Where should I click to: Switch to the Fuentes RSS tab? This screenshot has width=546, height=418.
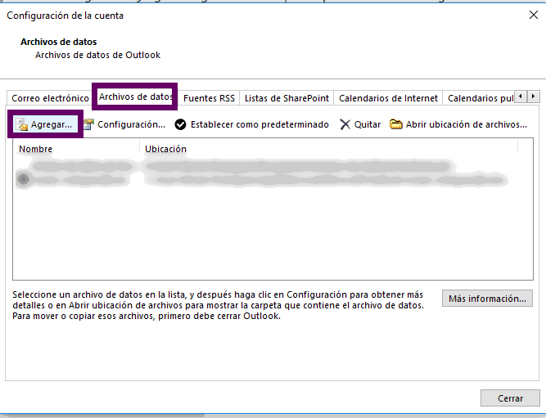click(209, 98)
